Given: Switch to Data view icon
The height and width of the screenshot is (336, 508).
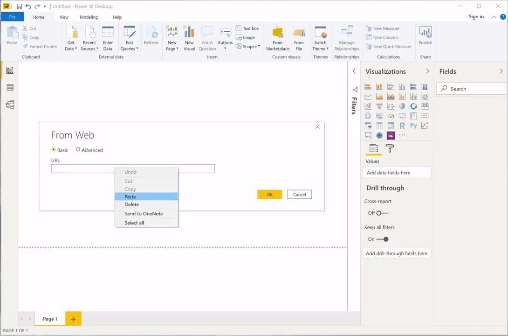Looking at the screenshot, I should (10, 88).
